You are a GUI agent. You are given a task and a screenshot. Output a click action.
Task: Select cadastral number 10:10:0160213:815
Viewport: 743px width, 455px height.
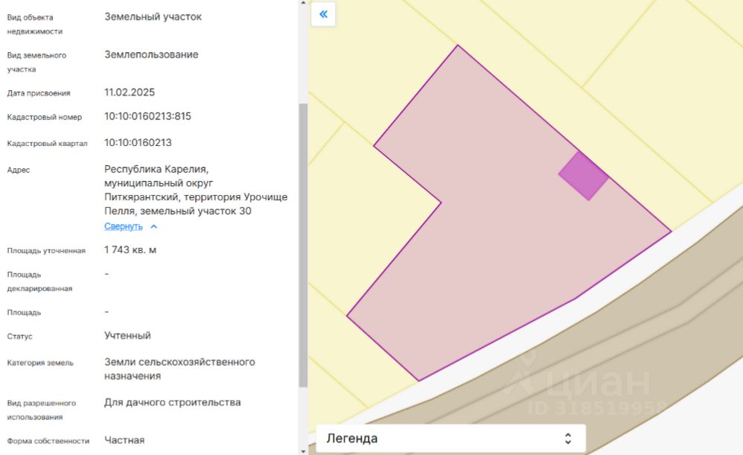tap(147, 116)
